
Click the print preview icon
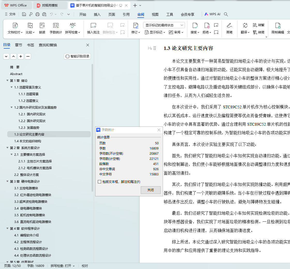[44, 14]
